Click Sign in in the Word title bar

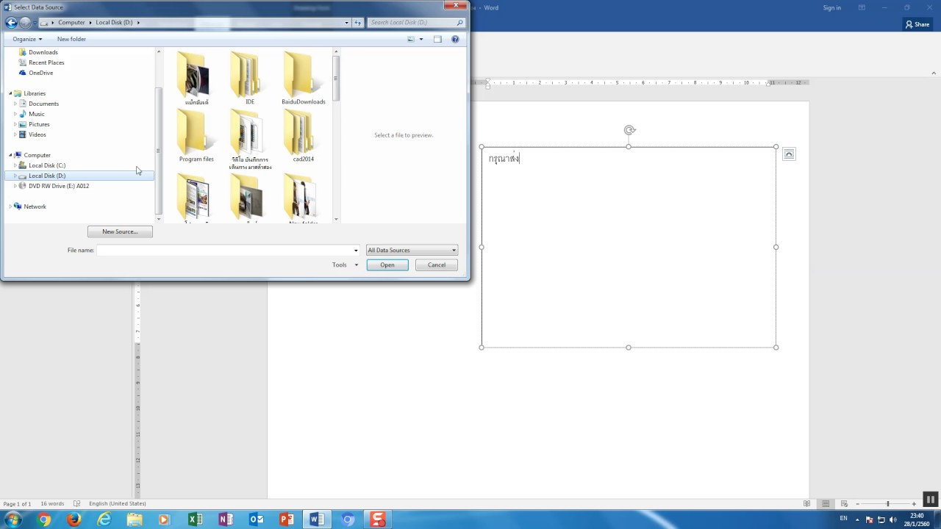(832, 7)
